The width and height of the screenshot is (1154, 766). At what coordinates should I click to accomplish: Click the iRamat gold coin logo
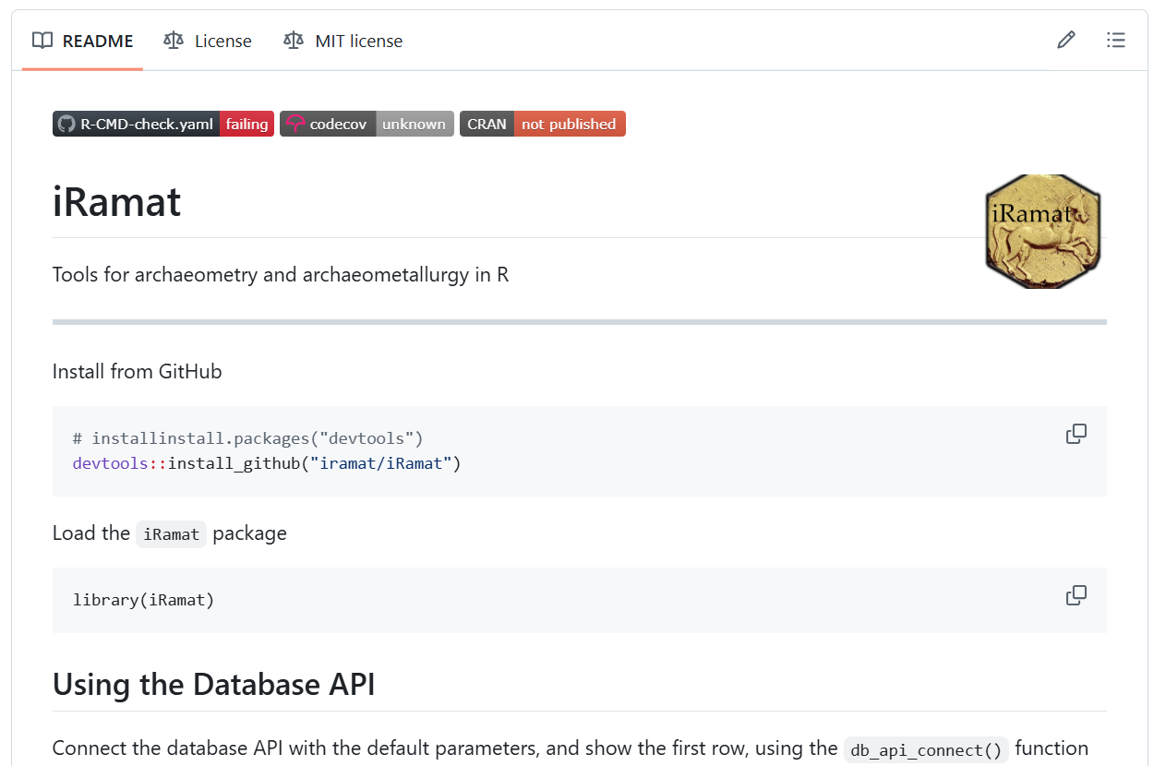click(1043, 231)
